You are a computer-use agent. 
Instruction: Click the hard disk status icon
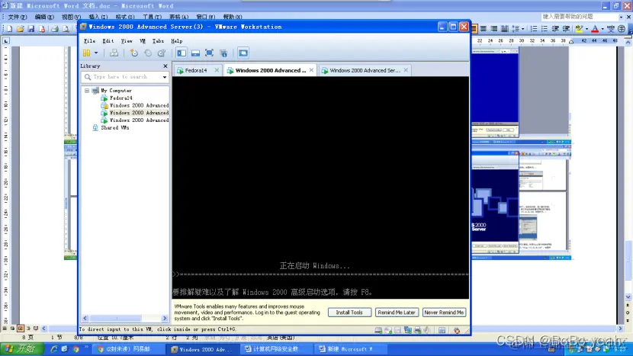point(378,331)
